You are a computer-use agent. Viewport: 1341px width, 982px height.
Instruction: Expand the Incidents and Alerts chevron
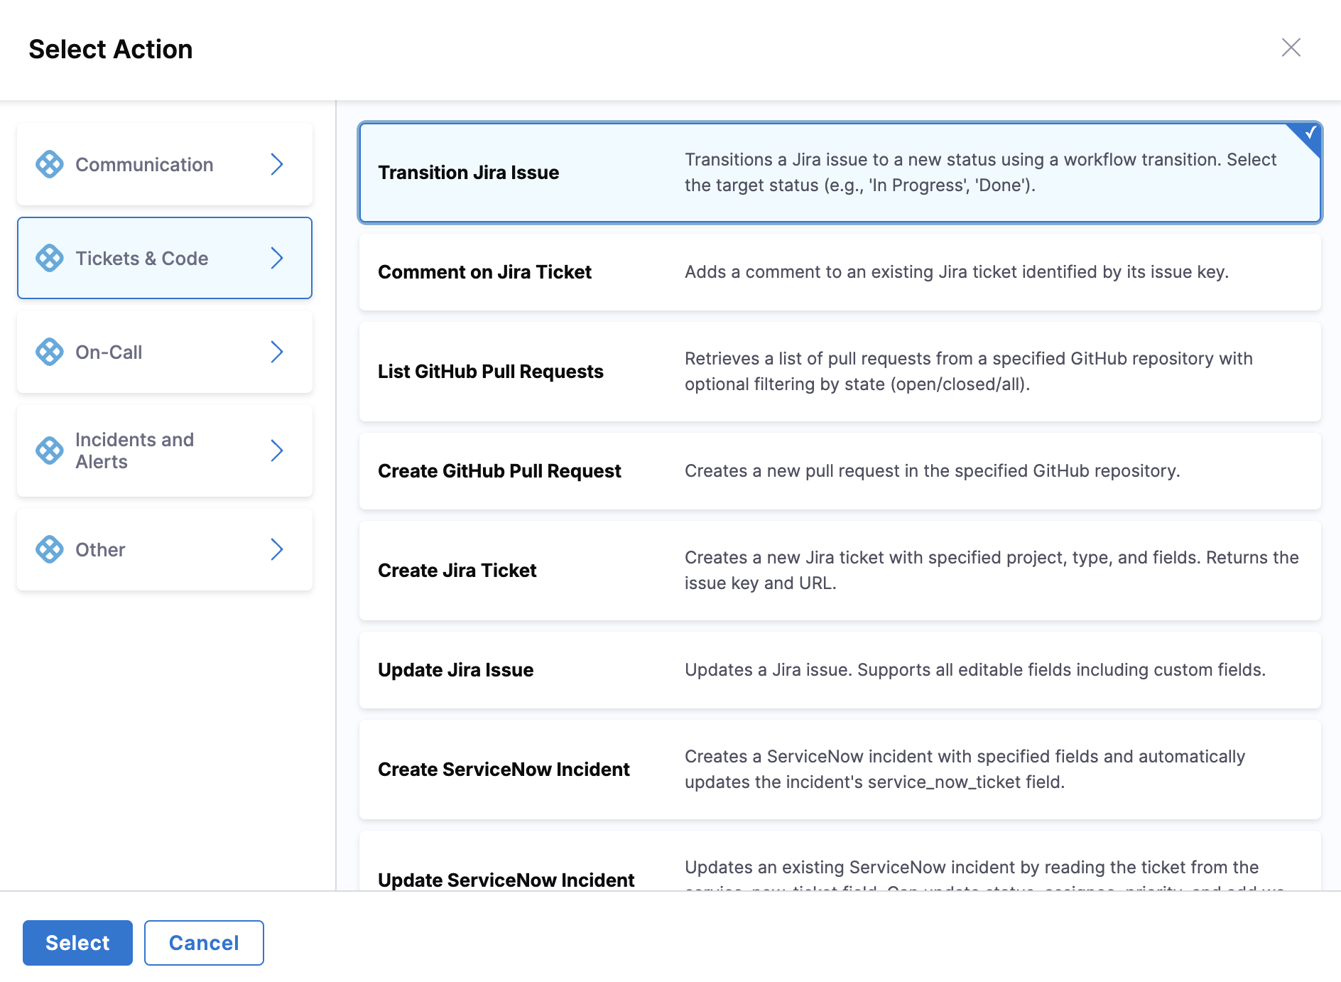(277, 450)
